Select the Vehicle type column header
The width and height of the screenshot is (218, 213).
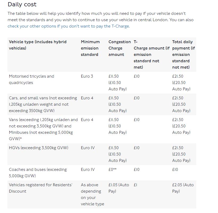[38, 45]
